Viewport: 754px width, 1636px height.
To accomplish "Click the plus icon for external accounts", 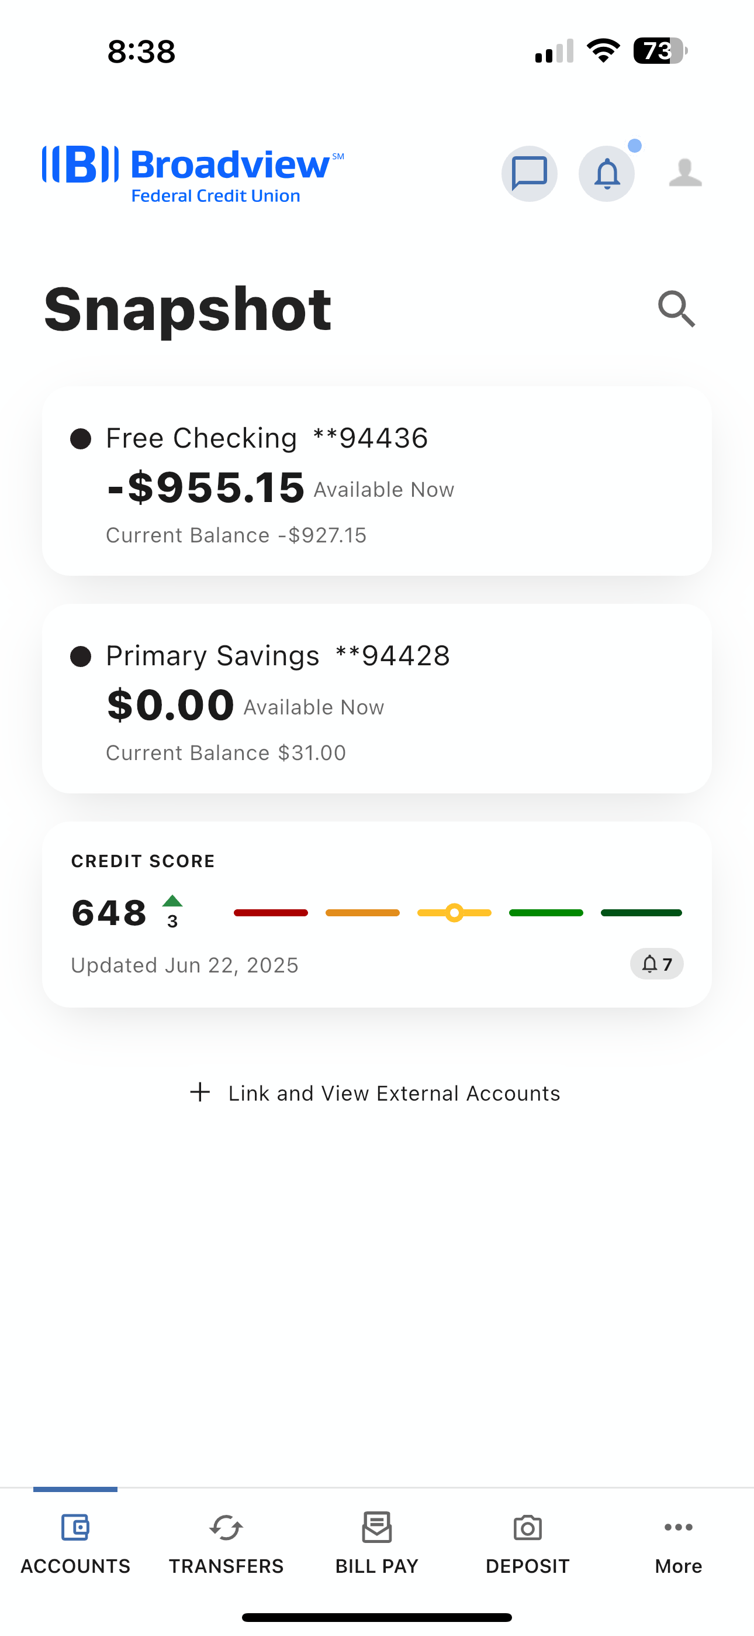I will 200,1092.
